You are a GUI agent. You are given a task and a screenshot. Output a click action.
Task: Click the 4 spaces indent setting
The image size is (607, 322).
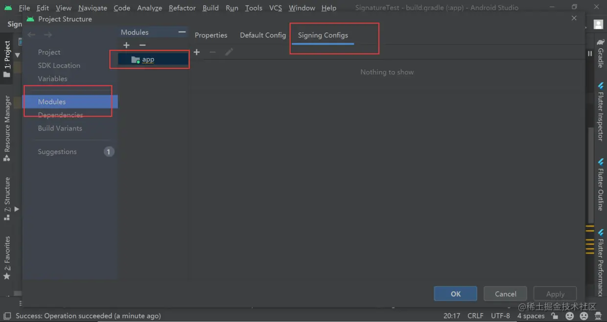(x=531, y=316)
